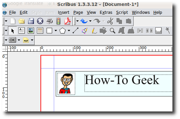This screenshot has width=180, height=119.
Task: Select the Insert Shape rectangle tool
Action: 49,31
